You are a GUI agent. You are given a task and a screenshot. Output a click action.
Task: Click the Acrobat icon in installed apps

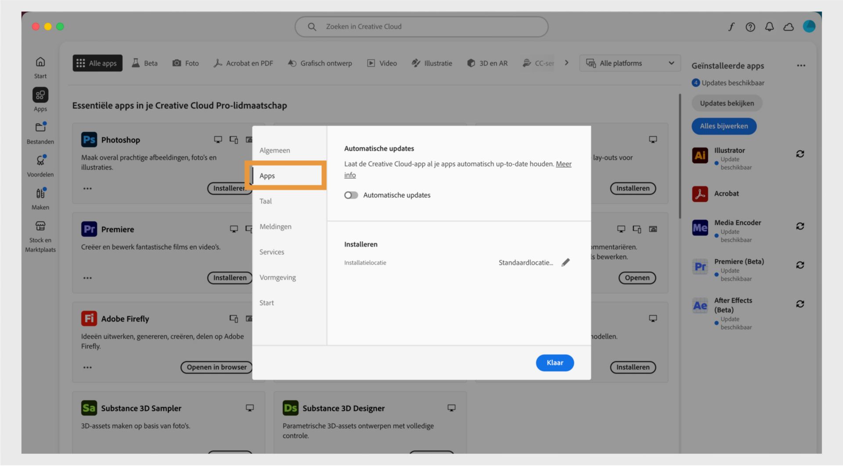tap(700, 194)
